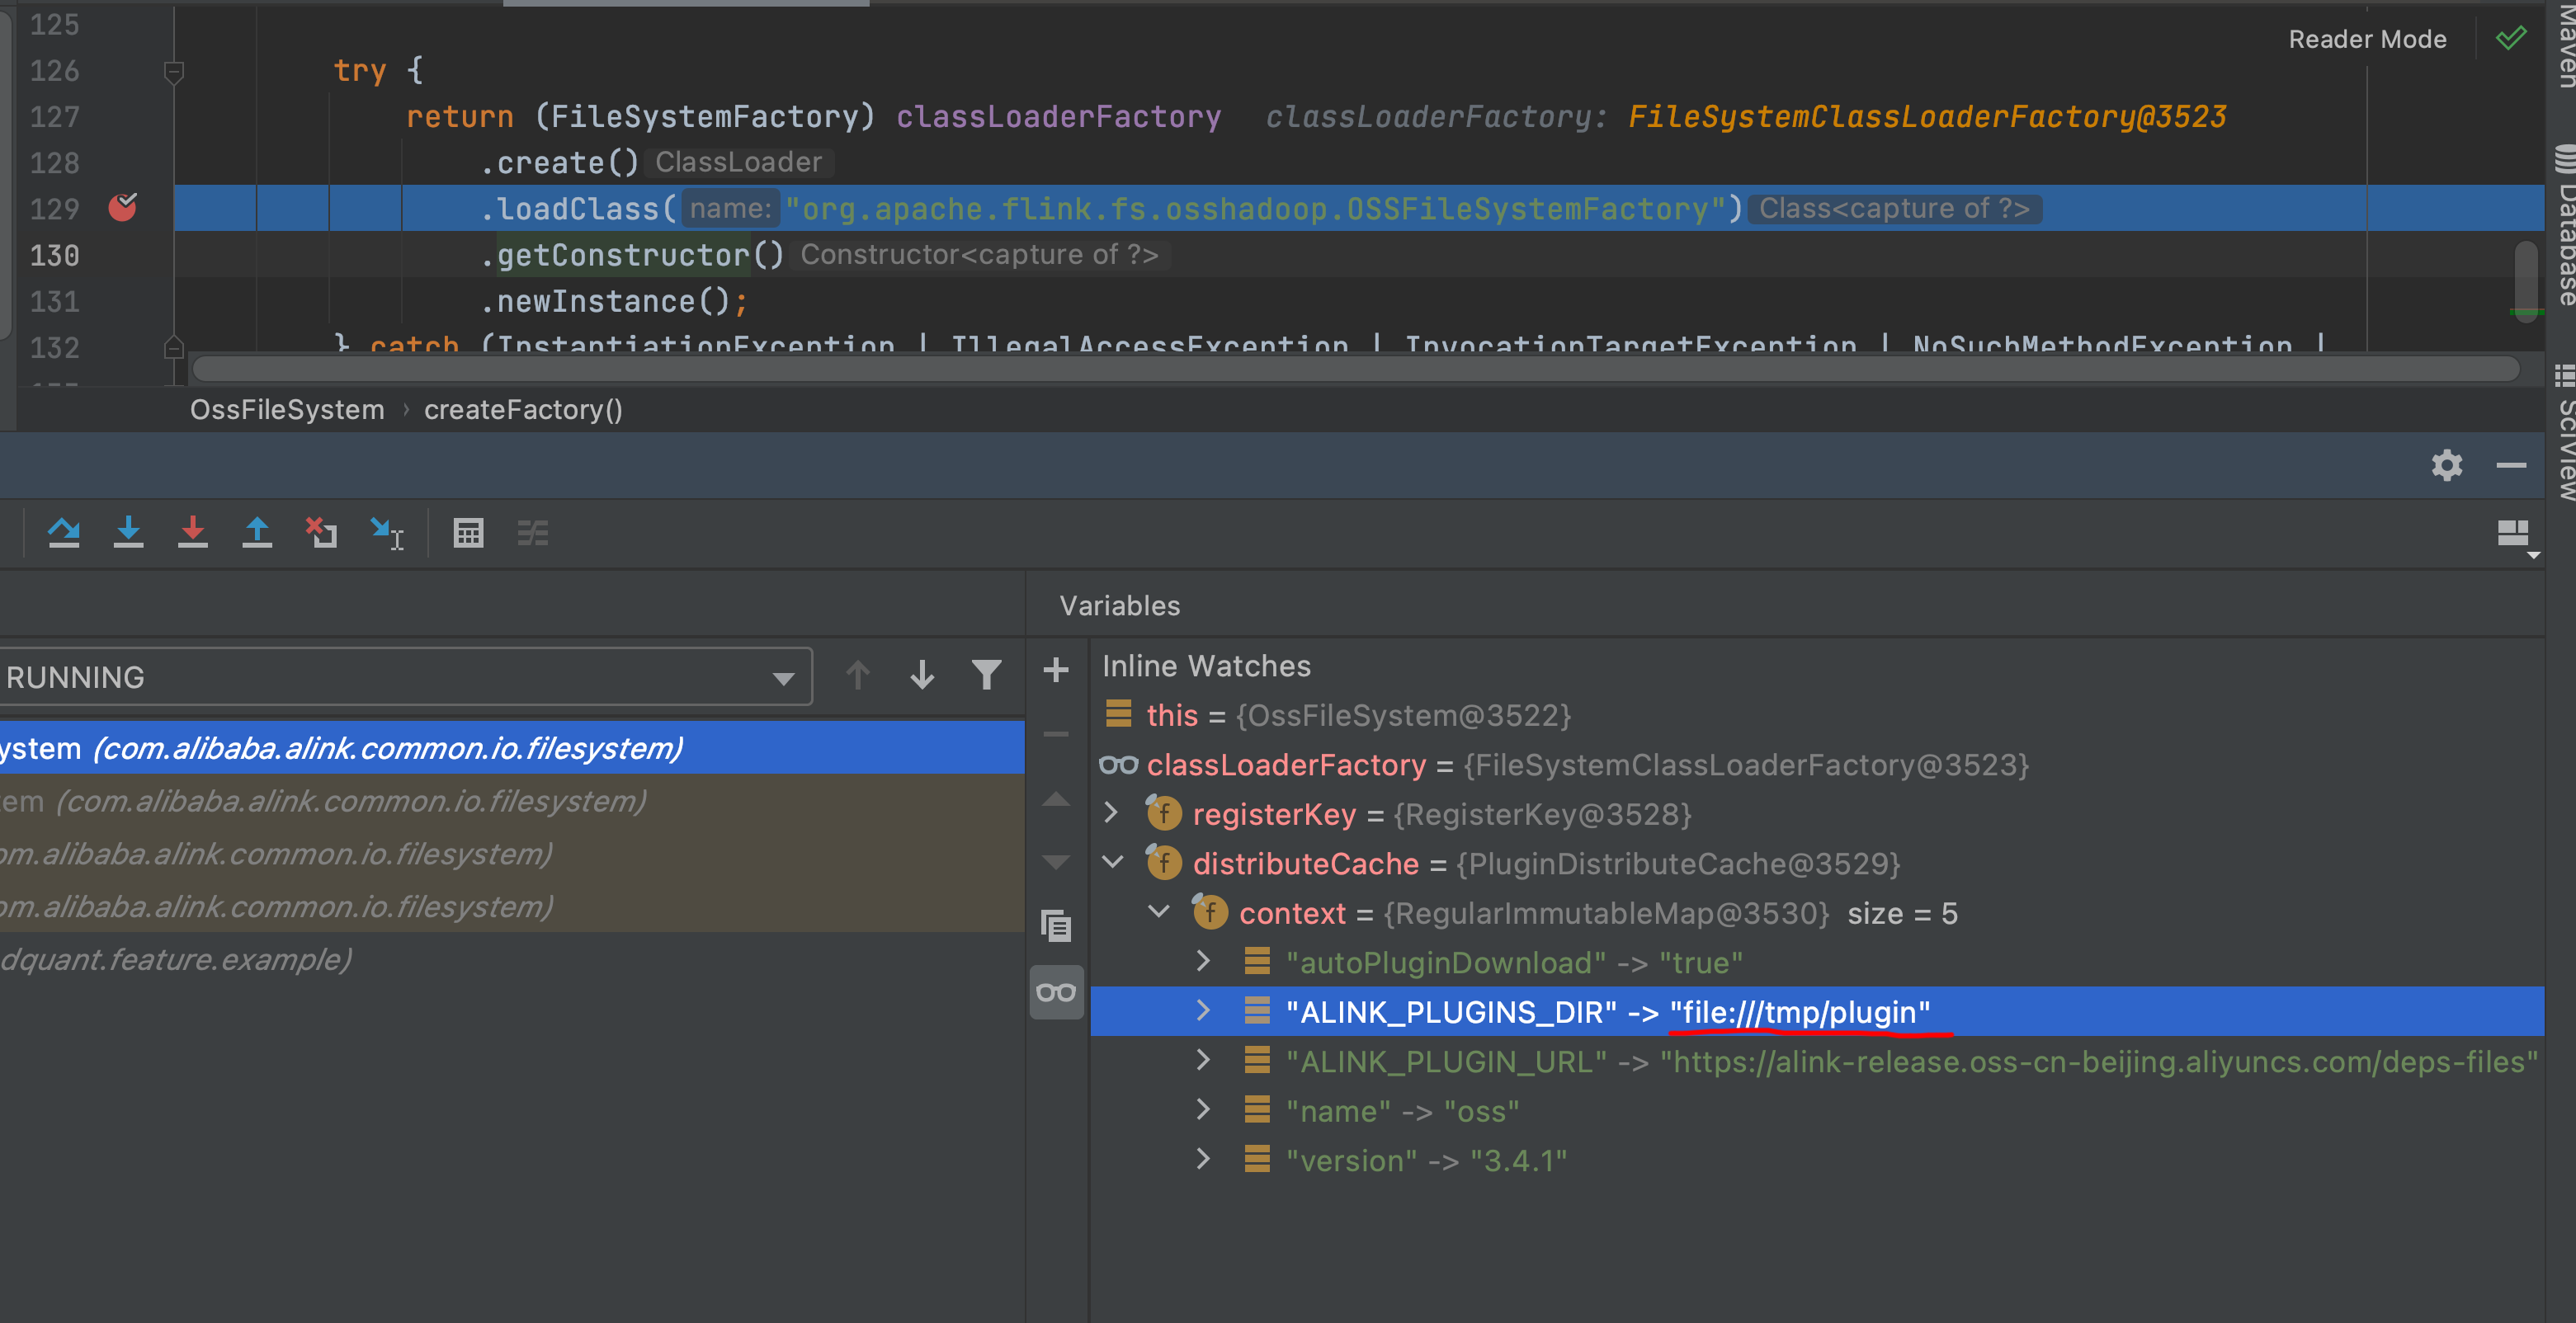Click .getConstructor() on line 130
The height and width of the screenshot is (1323, 2576).
[x=632, y=255]
